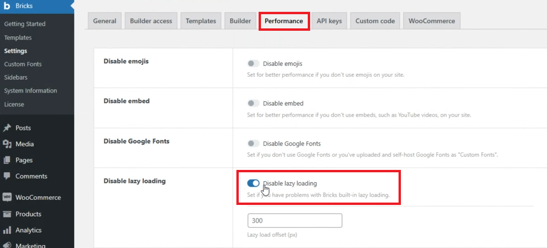Click the Posts pushpin icon
This screenshot has height=248, width=547.
click(7, 128)
